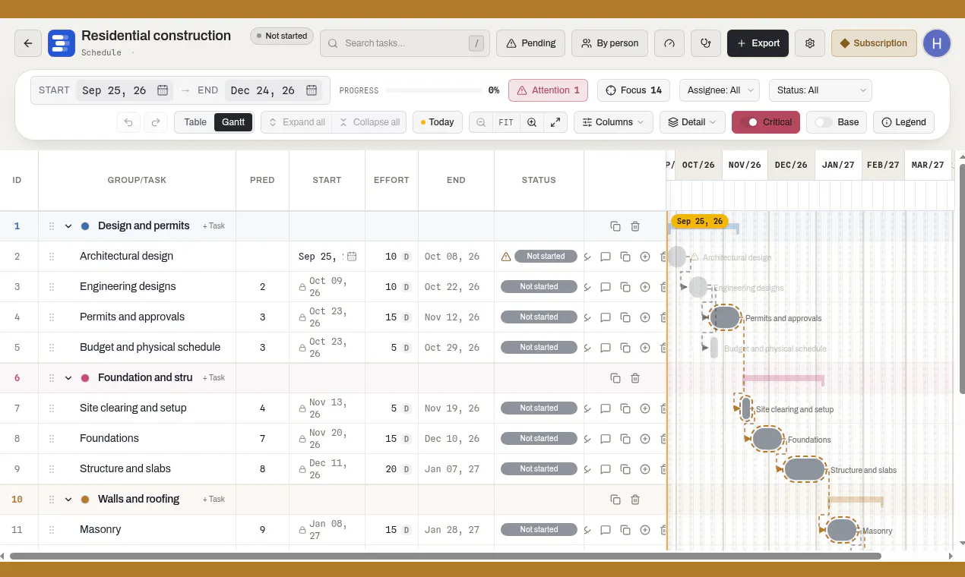The width and height of the screenshot is (965, 577).
Task: Click drag handle on Foundations row
Action: tap(52, 439)
